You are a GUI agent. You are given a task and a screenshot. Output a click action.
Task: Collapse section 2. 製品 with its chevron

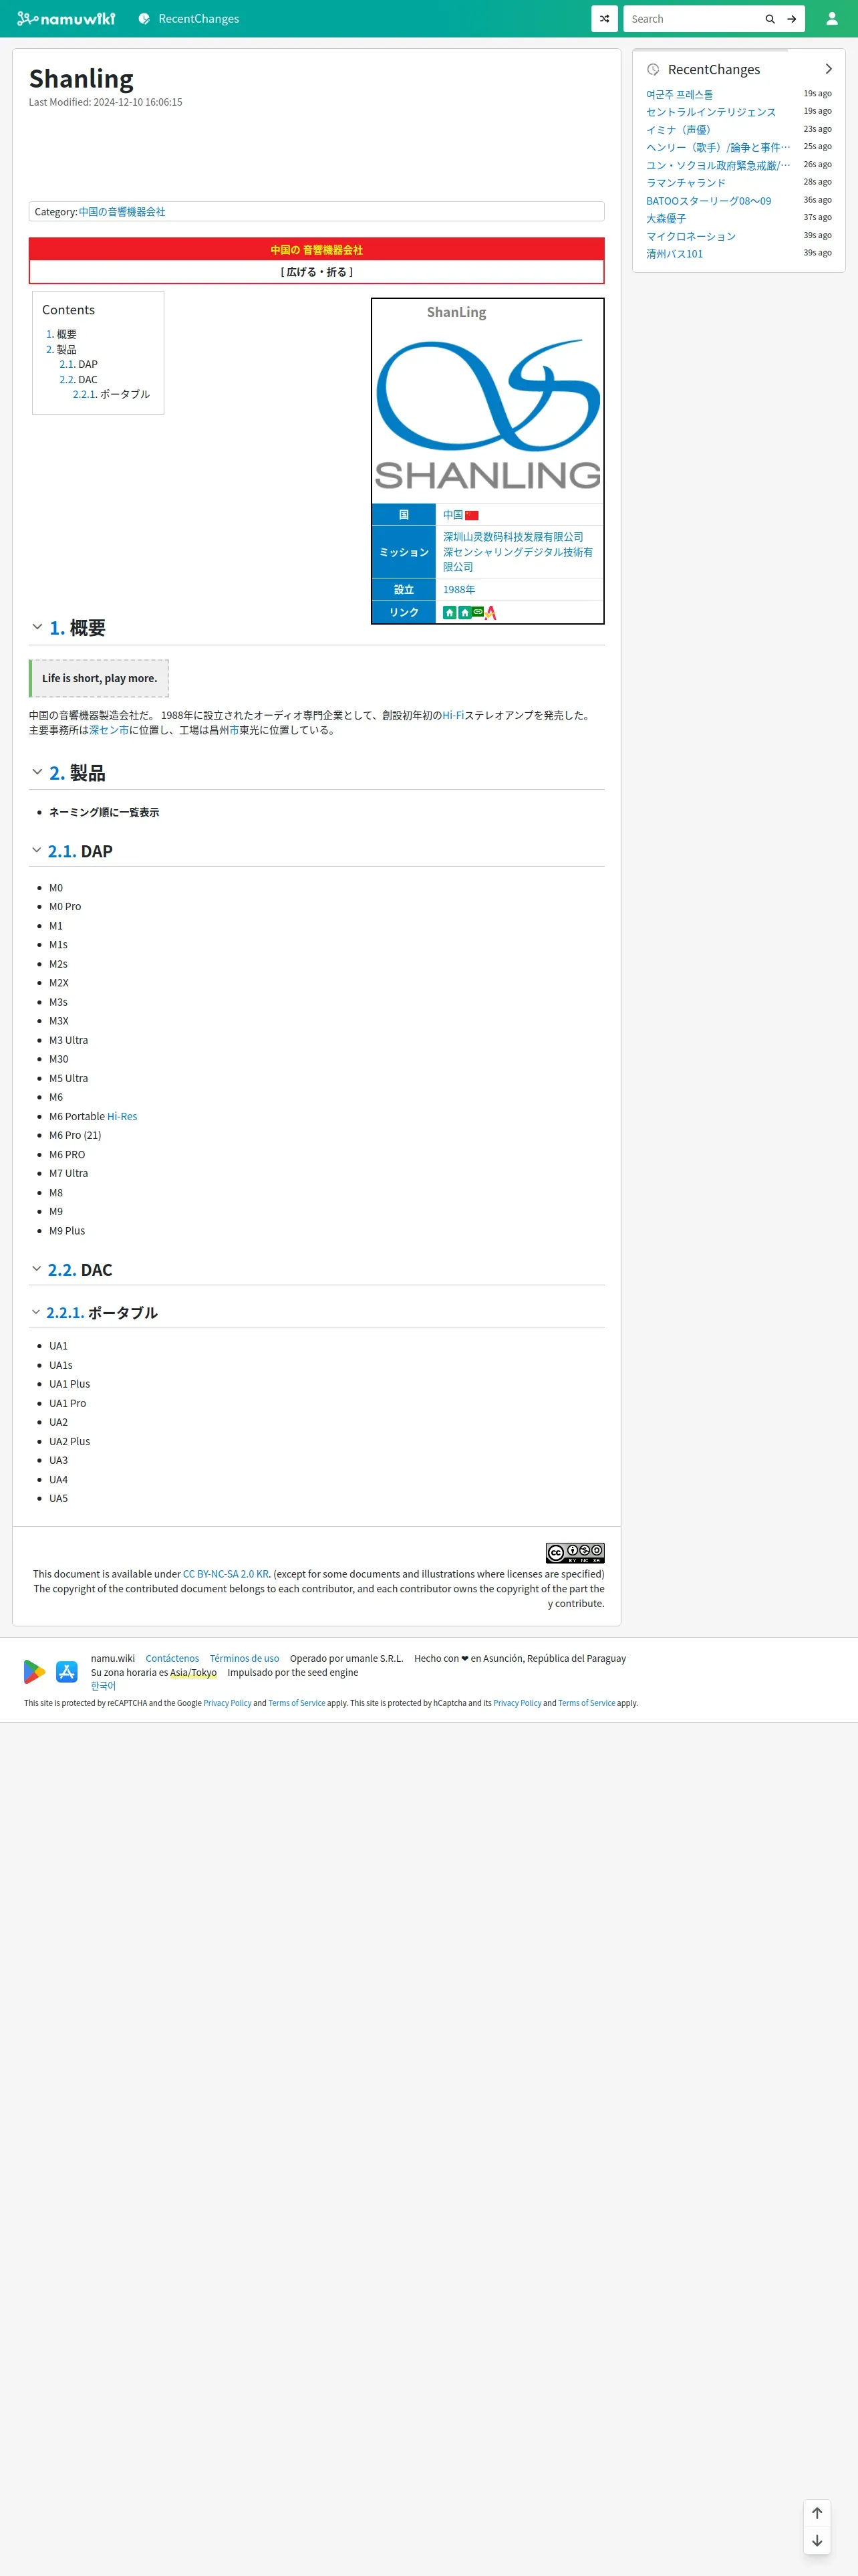click(x=37, y=772)
